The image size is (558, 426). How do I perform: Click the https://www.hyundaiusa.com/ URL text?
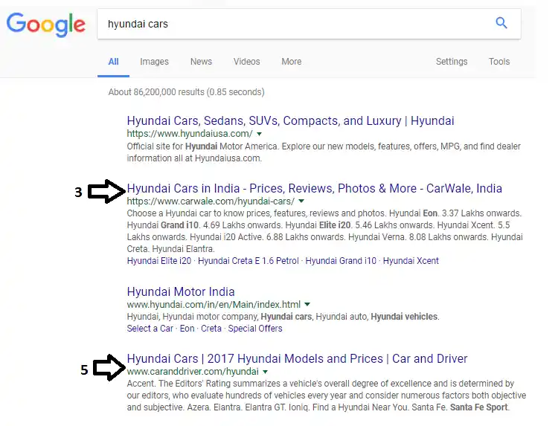(x=190, y=134)
